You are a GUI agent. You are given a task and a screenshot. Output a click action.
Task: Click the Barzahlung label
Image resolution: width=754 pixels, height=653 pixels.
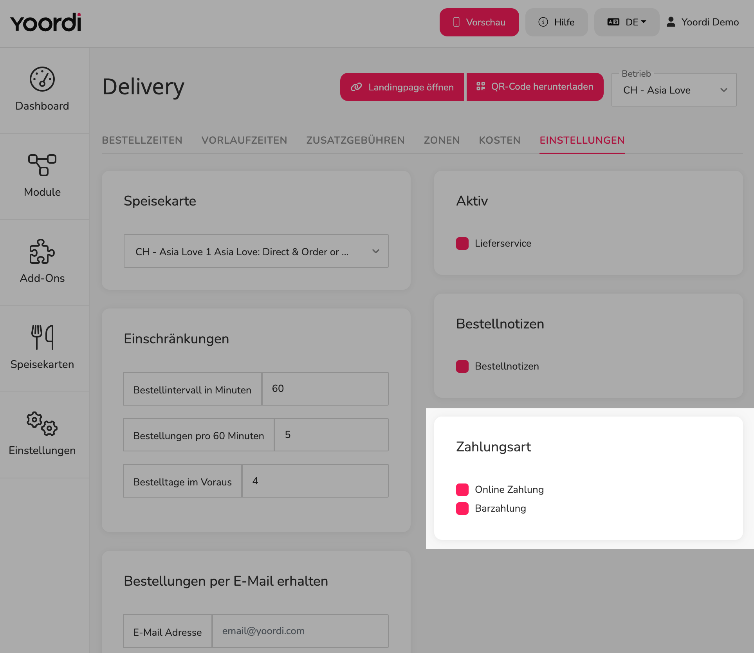[500, 509]
